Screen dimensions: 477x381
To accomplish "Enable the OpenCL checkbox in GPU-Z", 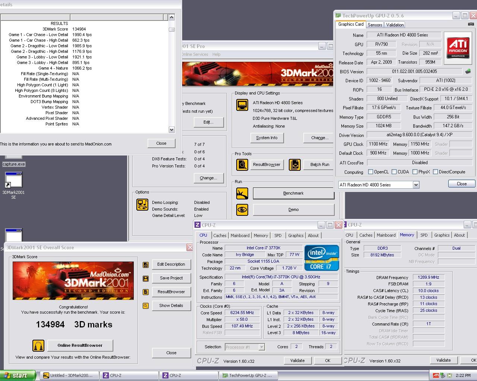I will tap(370, 172).
